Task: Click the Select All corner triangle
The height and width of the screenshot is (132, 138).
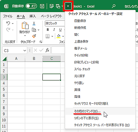Action: click(x=4, y=59)
